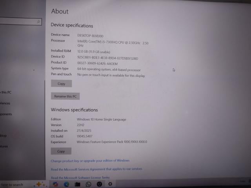251x188 pixels.
Task: Open Microsoft Services Agreement link
Action: point(96,169)
